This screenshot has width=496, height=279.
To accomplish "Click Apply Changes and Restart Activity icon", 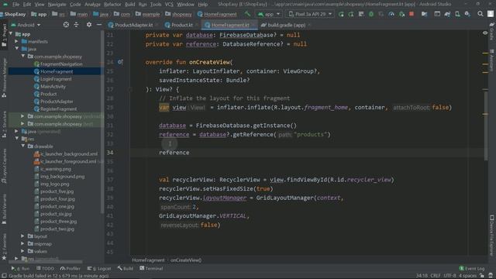I will click(x=351, y=14).
